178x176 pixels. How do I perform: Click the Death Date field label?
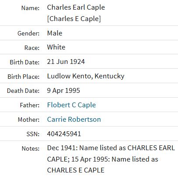(x=23, y=91)
